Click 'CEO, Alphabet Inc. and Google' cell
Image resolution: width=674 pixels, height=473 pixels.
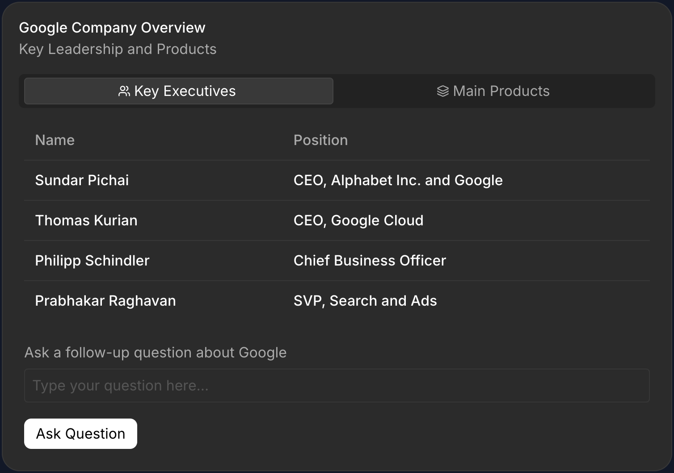[x=398, y=180]
